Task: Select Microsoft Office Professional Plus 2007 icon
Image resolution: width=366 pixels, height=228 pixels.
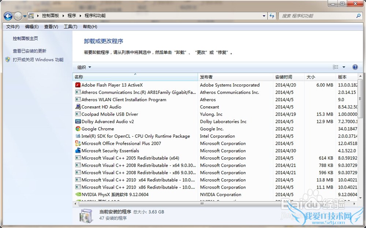Action: click(78, 143)
